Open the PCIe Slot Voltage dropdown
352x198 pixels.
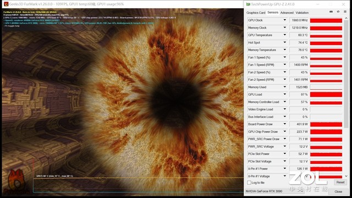pyautogui.click(x=285, y=161)
